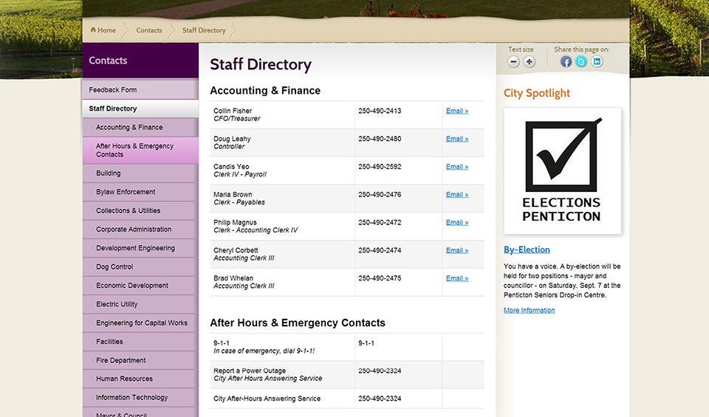Open the Elections Penticton spotlight image
709x417 pixels.
(563, 171)
